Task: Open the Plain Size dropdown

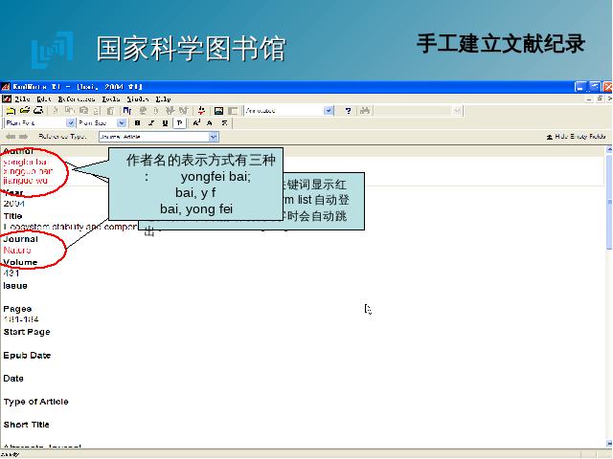Action: click(x=122, y=123)
